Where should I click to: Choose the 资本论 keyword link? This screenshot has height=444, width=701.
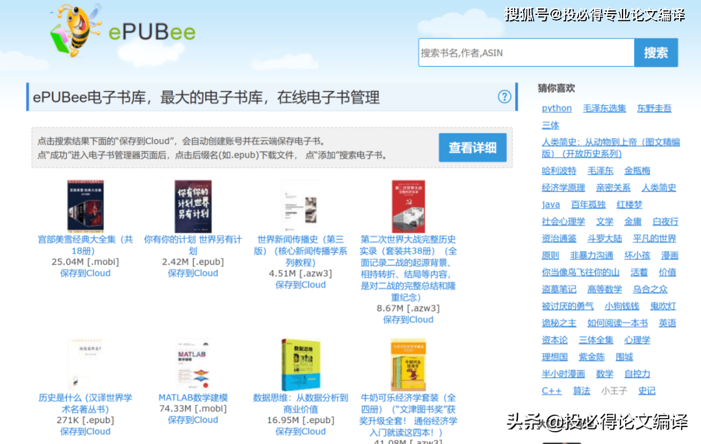[554, 340]
